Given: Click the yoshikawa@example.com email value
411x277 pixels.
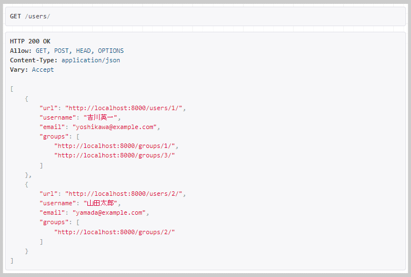Looking at the screenshot, I should 115,127.
